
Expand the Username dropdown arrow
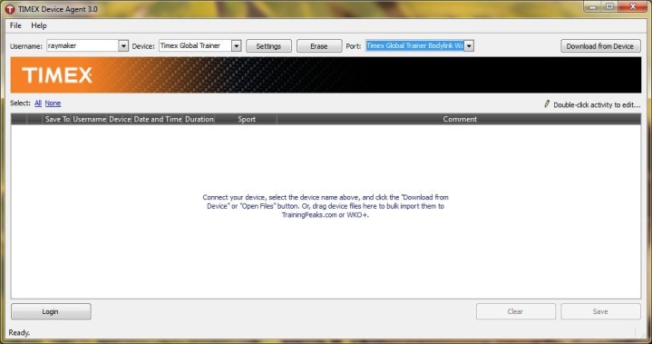coord(123,45)
